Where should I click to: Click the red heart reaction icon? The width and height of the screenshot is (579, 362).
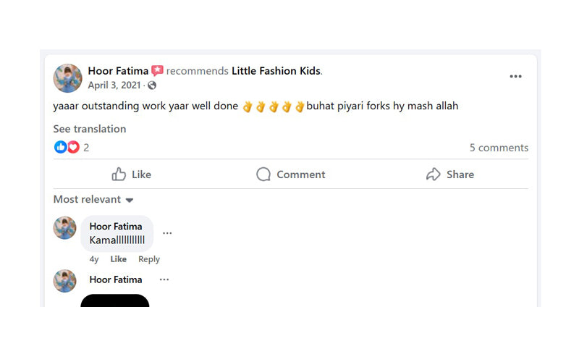74,147
